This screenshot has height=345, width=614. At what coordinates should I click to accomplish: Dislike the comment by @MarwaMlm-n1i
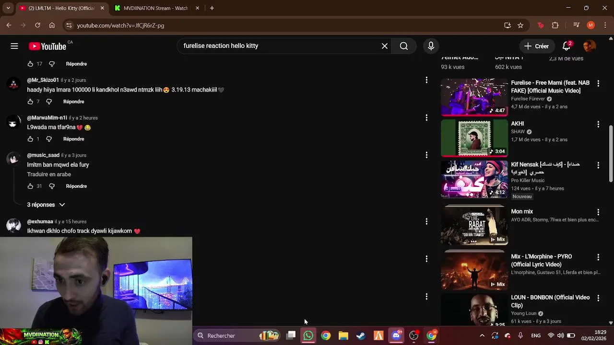point(49,139)
